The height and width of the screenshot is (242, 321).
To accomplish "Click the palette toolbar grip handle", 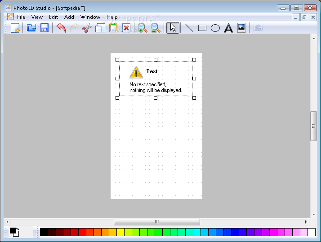I will [37, 232].
